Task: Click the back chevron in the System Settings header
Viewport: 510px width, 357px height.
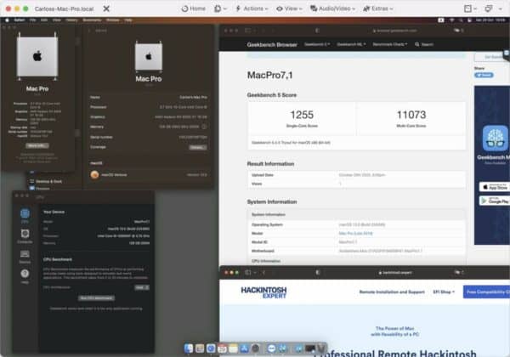Action: 89,31
